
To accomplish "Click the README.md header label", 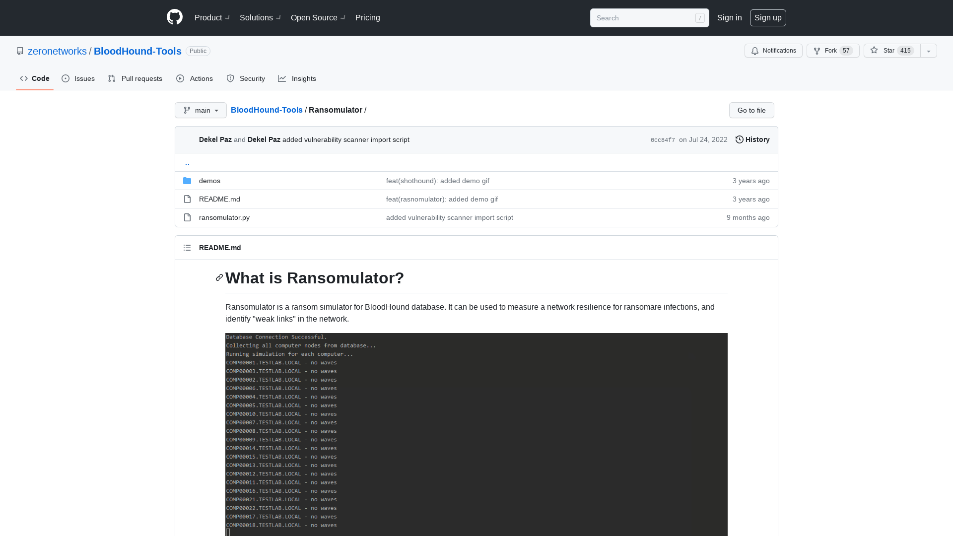I will (x=220, y=248).
